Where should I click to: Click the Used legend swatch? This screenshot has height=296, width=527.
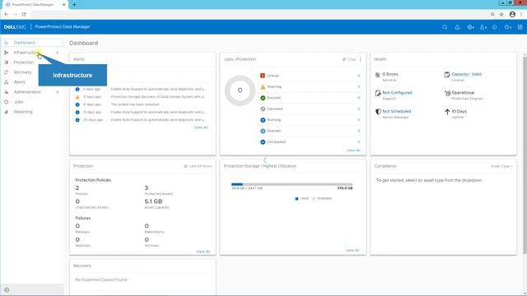(296, 199)
